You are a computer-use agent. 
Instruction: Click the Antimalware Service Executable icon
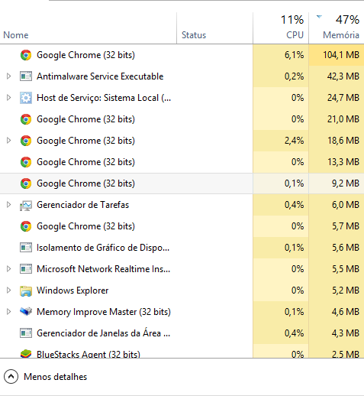click(x=26, y=76)
